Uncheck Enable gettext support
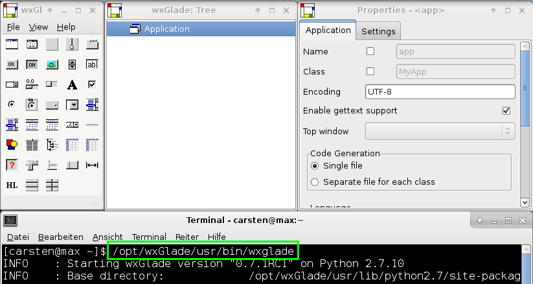Viewport: 533px width, 284px height. 506,111
